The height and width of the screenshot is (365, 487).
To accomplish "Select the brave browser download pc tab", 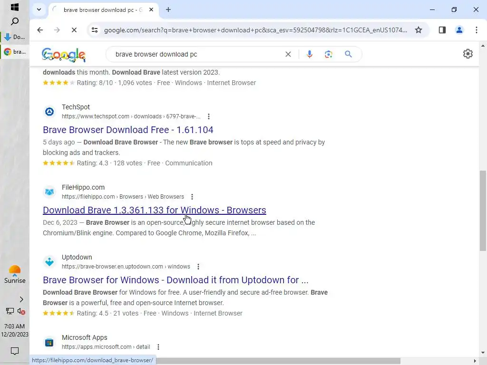I will [x=103, y=10].
